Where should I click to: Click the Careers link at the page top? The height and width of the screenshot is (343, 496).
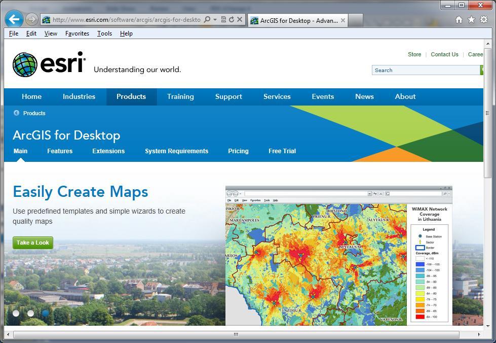point(475,54)
